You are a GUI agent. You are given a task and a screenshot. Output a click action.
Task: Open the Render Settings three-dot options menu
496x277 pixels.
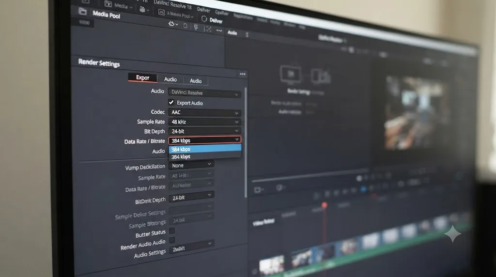(243, 74)
